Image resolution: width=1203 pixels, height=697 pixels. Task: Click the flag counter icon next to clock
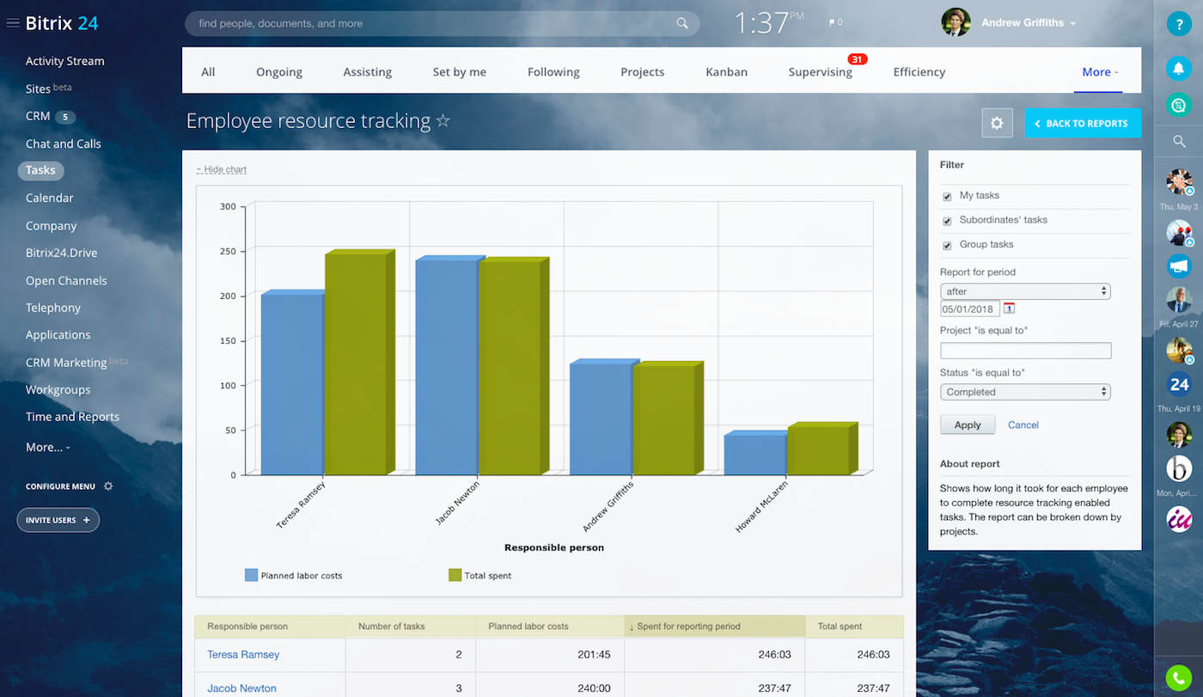[x=835, y=22]
